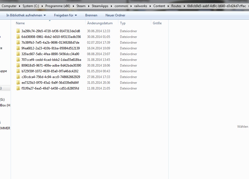Select folder icon for 9fea6812-2a23-410b-91ba-95084d512139
Screen dimensions: 249x179
[x=18, y=48]
